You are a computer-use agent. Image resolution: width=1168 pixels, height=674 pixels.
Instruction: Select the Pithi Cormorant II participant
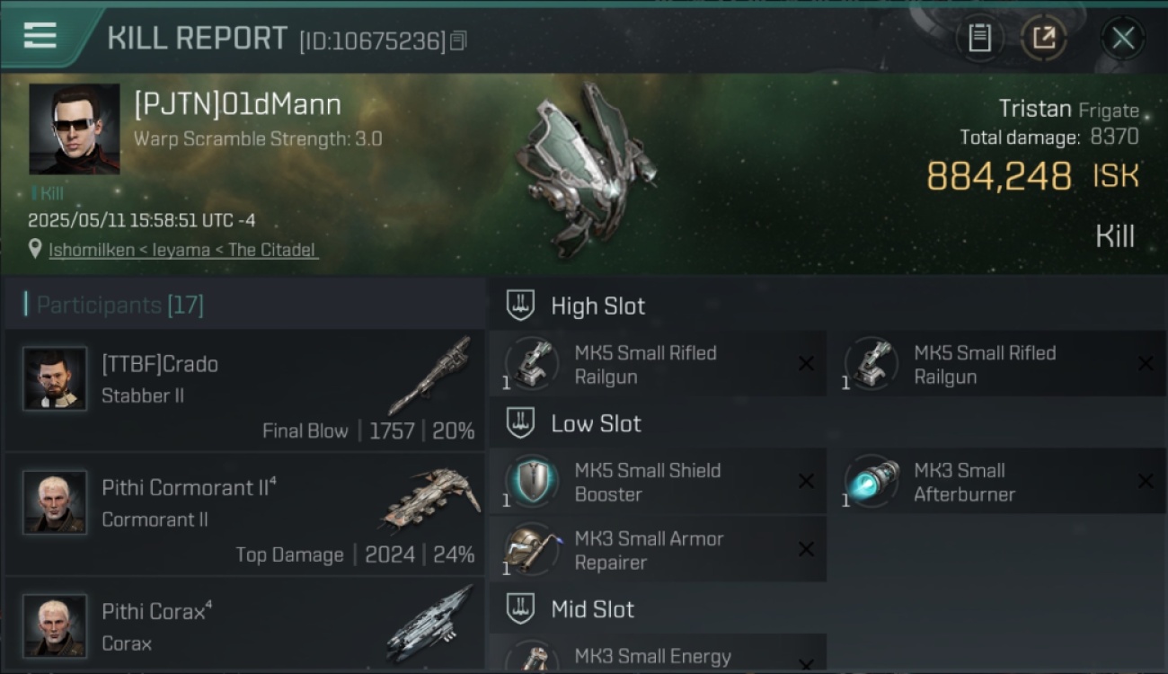pyautogui.click(x=244, y=513)
